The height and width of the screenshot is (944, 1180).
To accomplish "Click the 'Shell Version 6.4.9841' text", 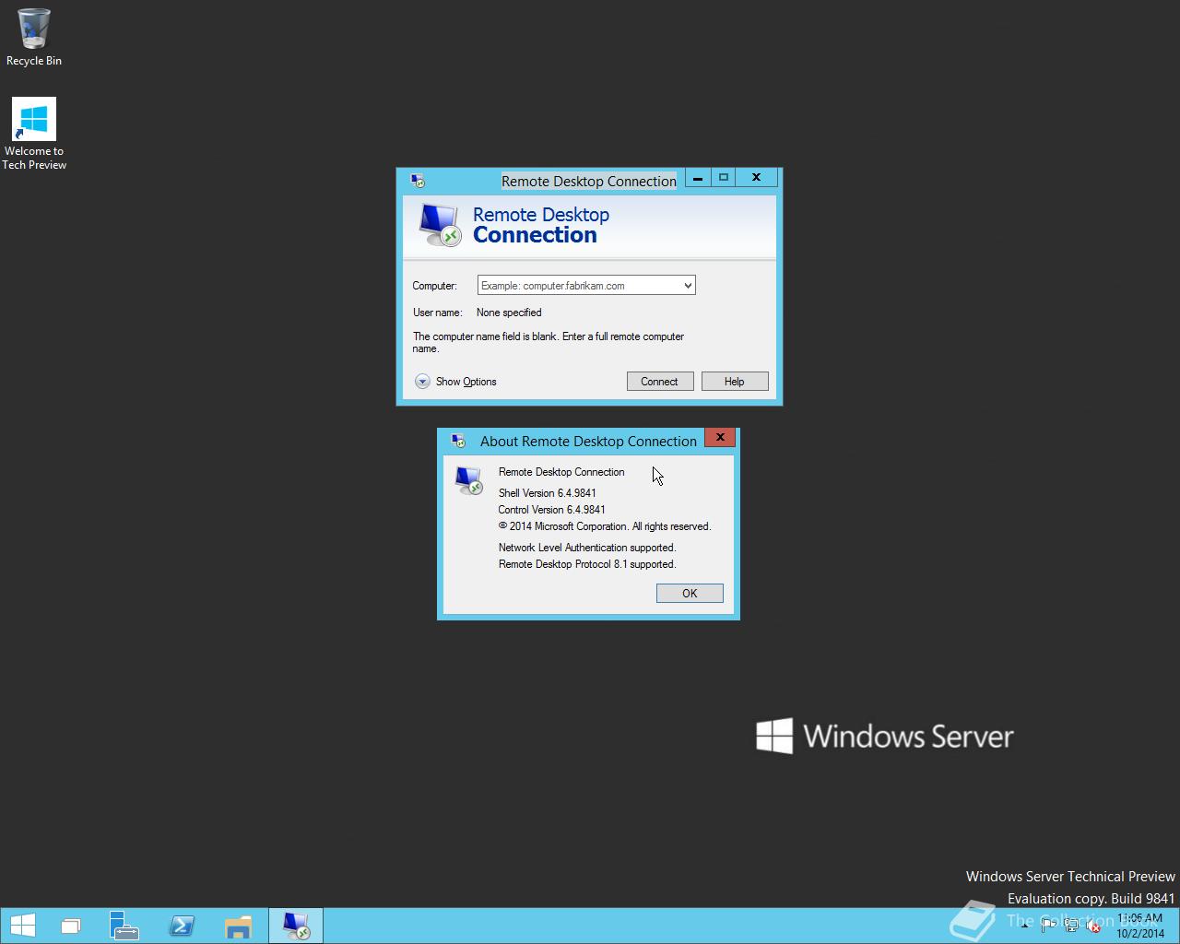I will [548, 493].
